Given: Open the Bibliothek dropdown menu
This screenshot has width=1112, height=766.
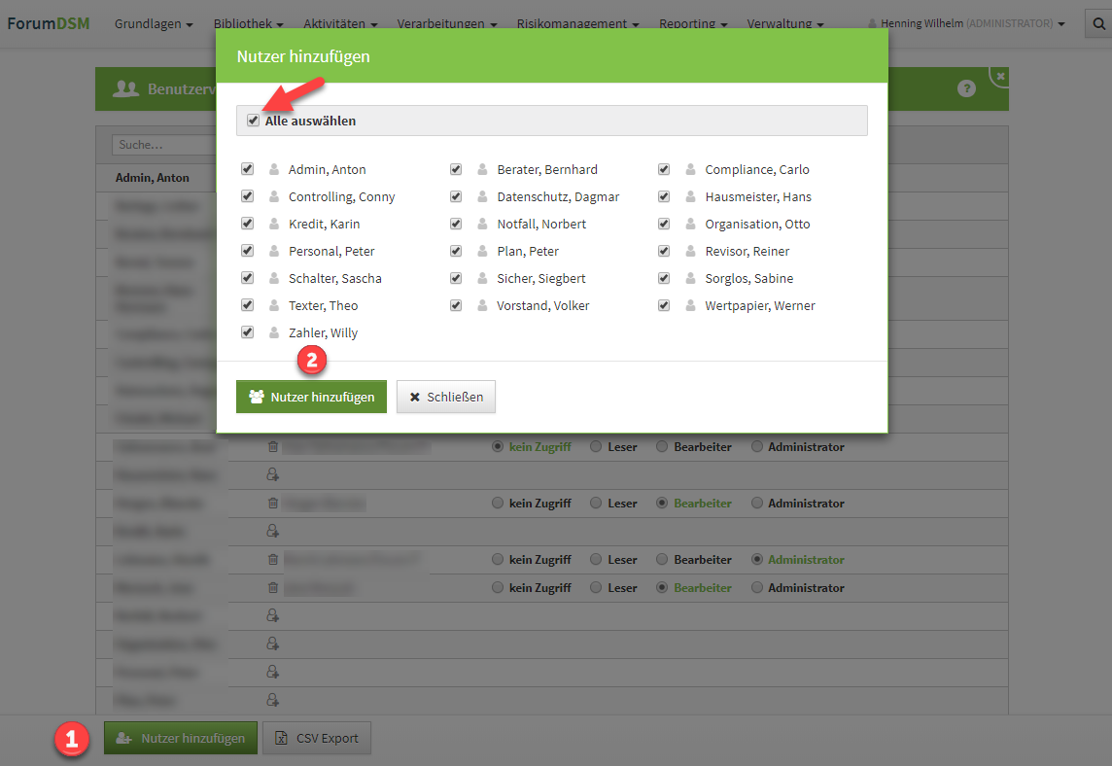Looking at the screenshot, I should [248, 23].
